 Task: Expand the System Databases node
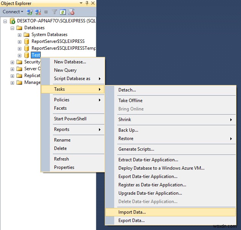(x=19, y=35)
